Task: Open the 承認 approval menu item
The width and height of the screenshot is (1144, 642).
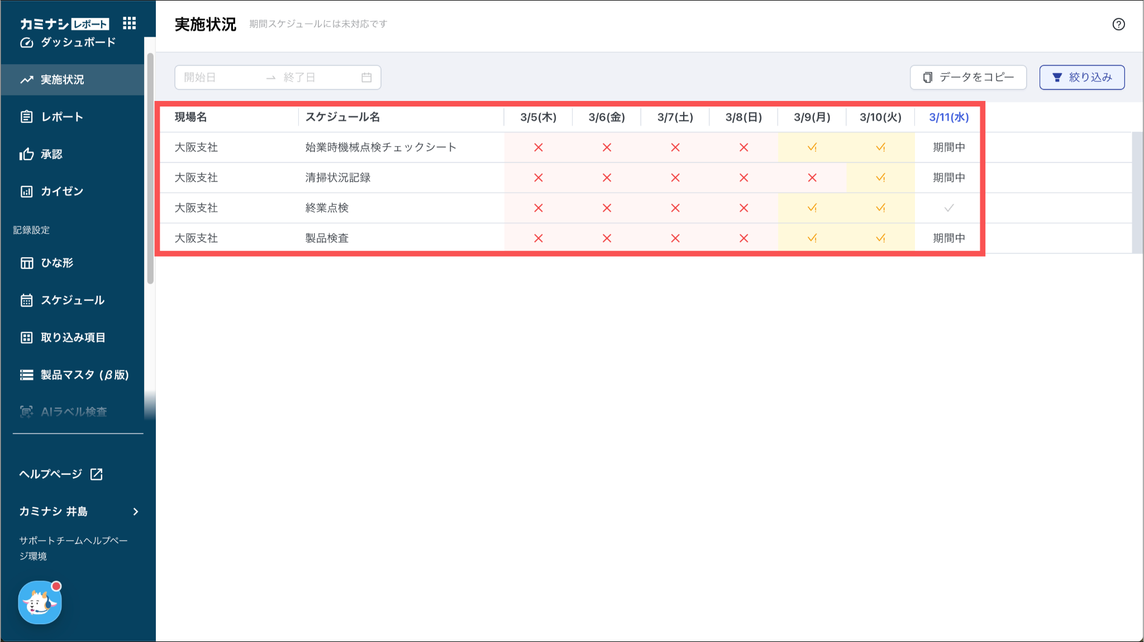Action: point(51,154)
